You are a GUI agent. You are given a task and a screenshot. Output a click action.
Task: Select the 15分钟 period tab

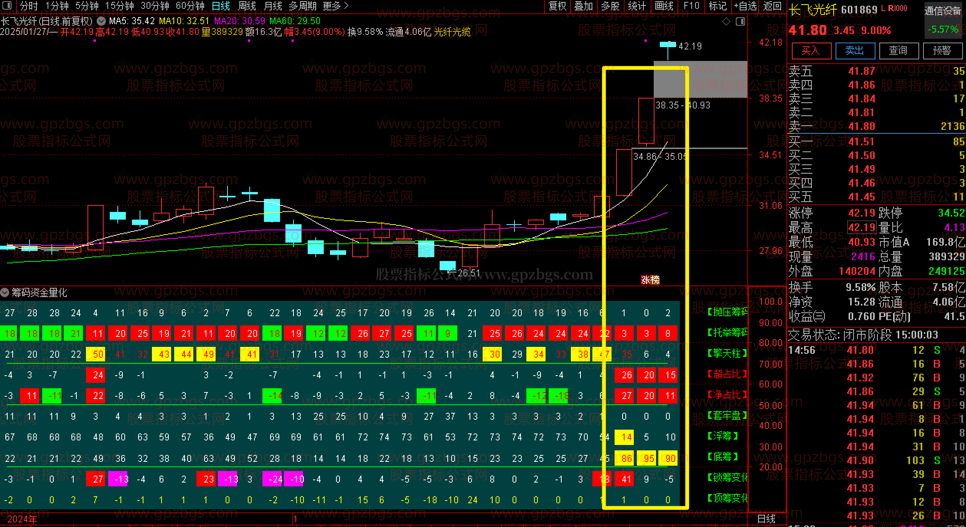coord(119,6)
